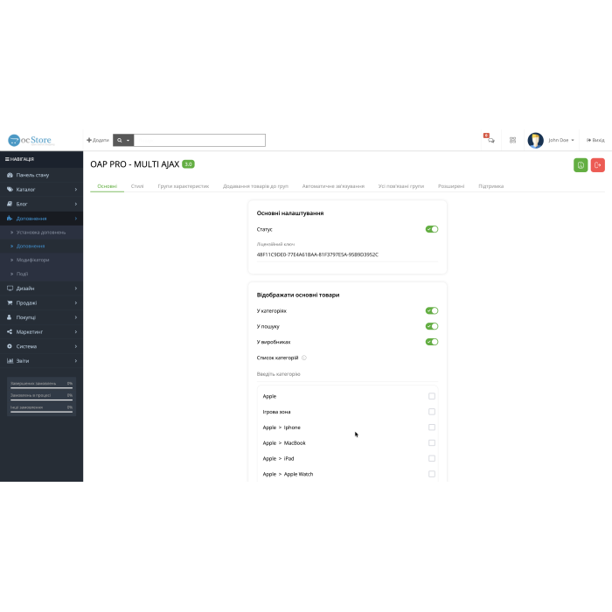This screenshot has width=612, height=612.
Task: Expand the Дизайн menu chevron
Action: tap(76, 288)
